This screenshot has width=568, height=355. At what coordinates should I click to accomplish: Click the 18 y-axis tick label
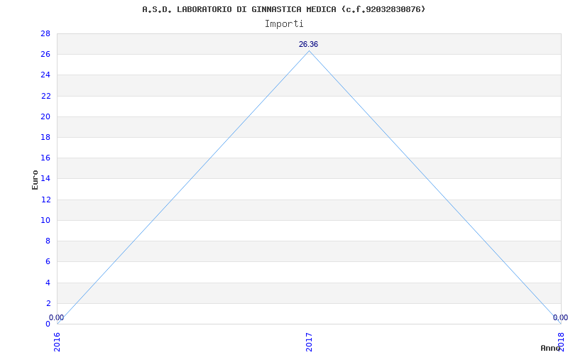pyautogui.click(x=45, y=137)
